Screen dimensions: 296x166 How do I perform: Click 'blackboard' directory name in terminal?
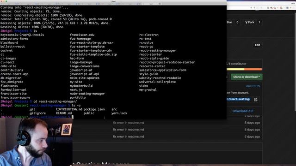(x=9, y=43)
